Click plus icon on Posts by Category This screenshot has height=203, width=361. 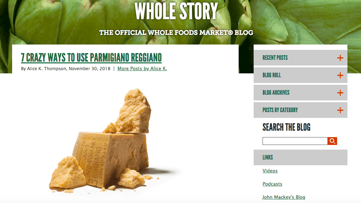340,110
